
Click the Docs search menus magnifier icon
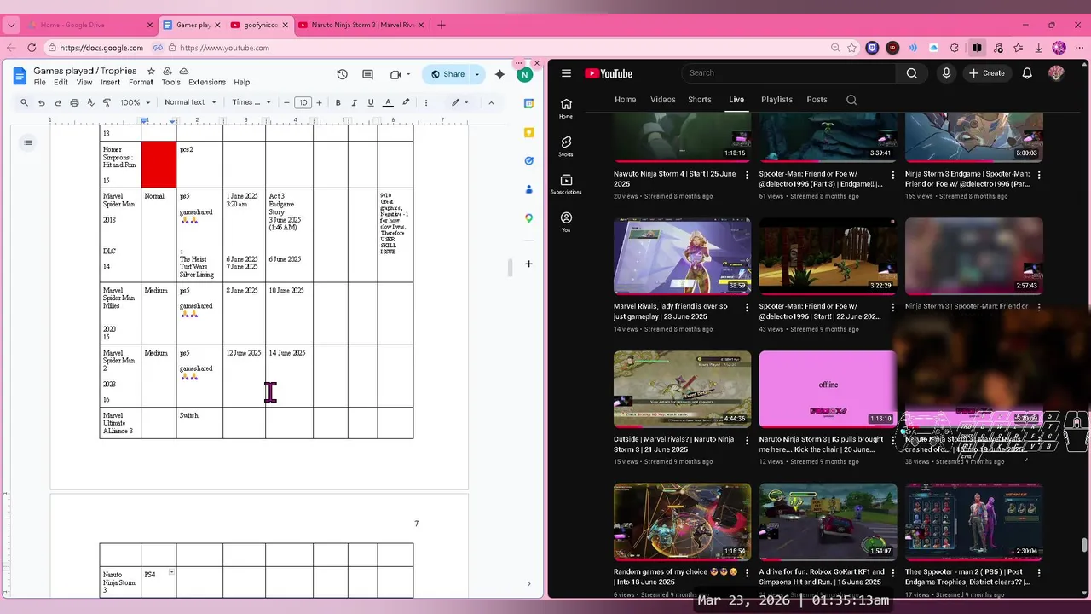(x=24, y=102)
